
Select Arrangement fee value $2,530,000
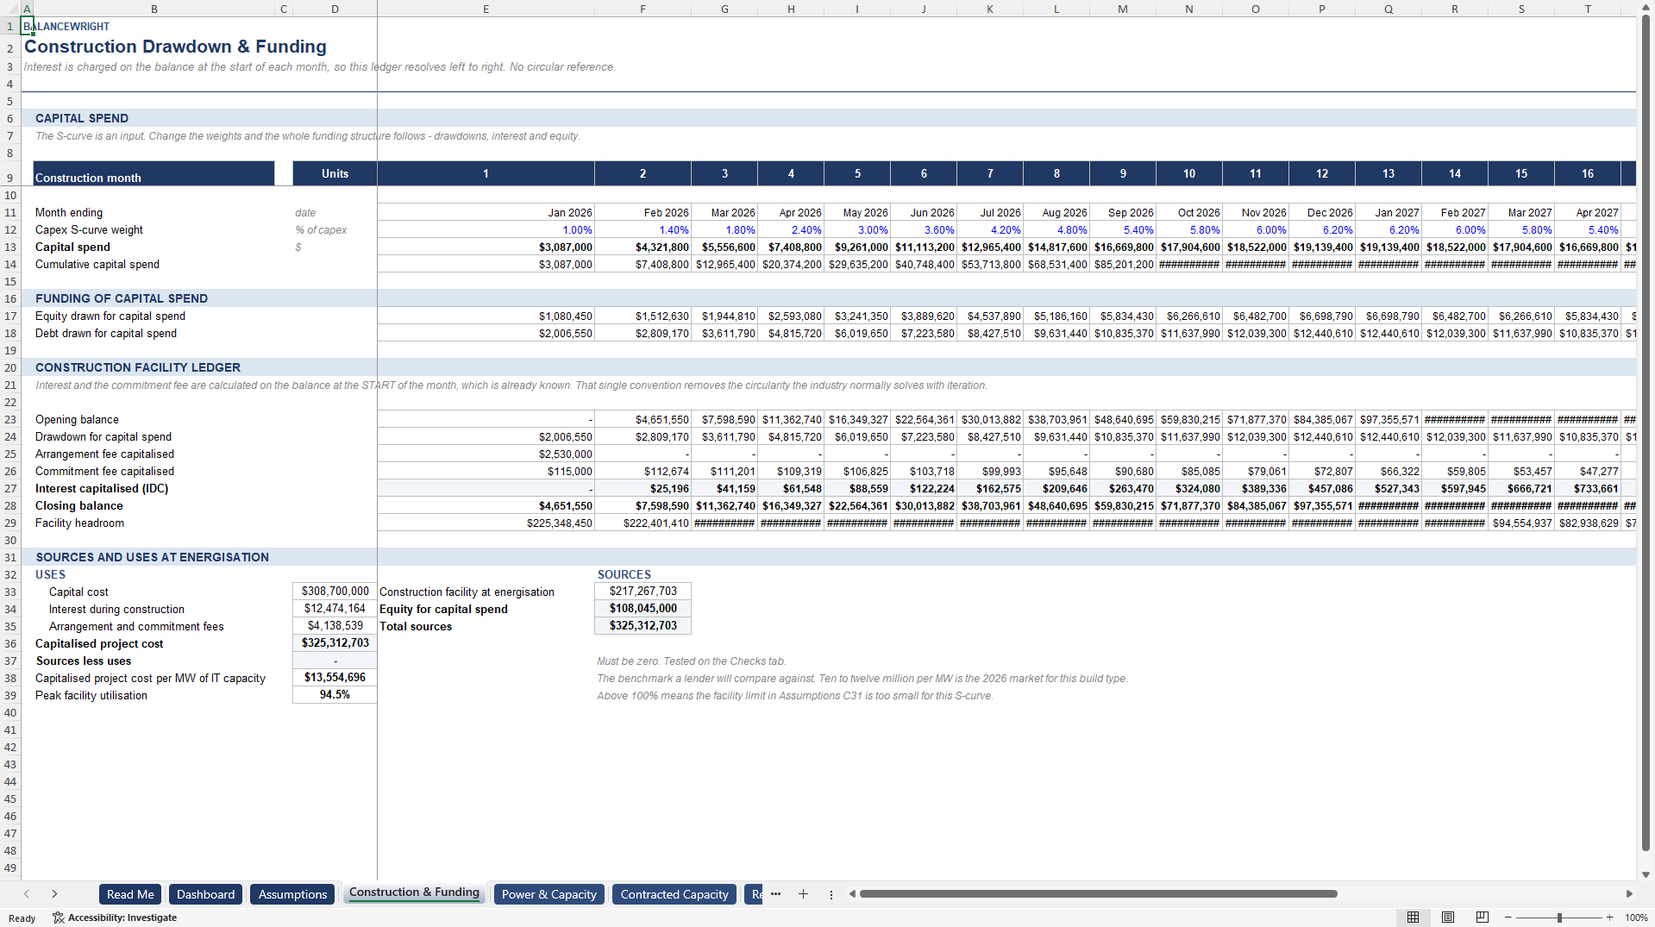(x=486, y=454)
